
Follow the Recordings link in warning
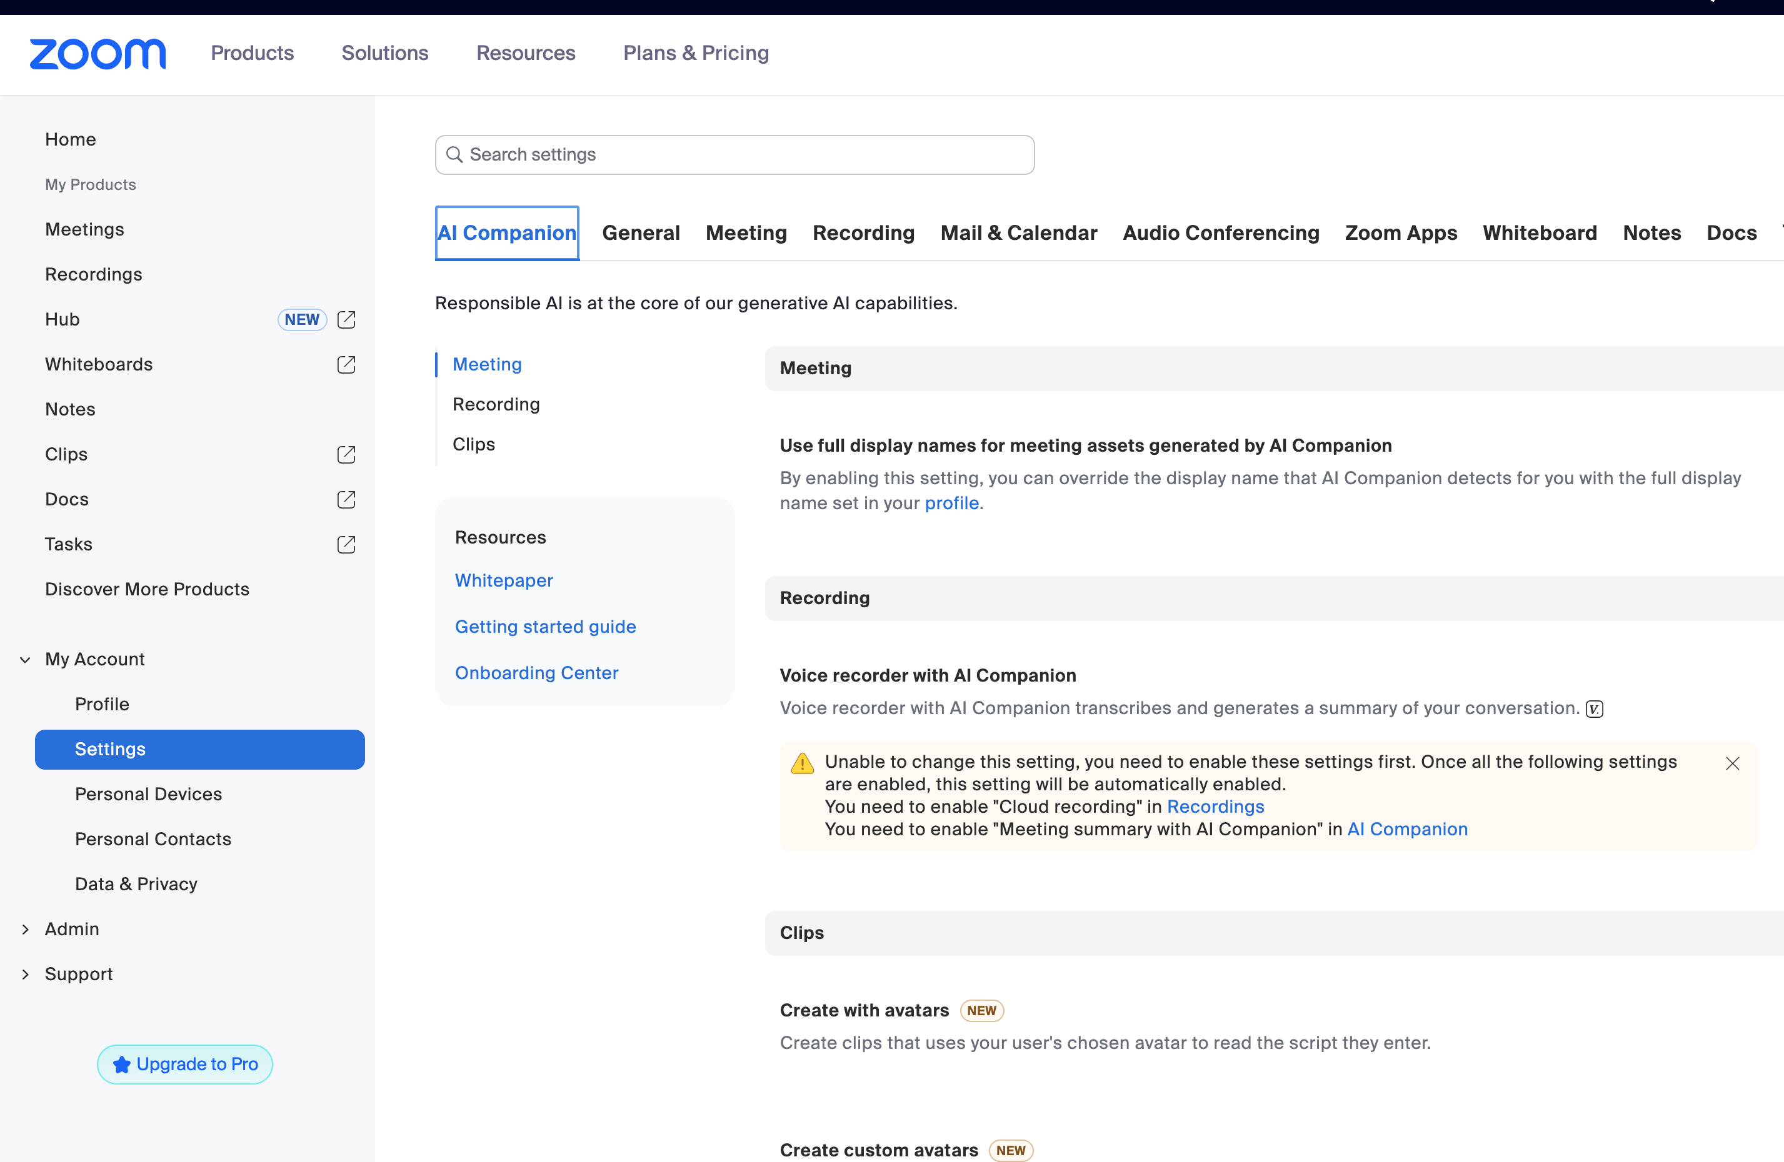pos(1215,807)
